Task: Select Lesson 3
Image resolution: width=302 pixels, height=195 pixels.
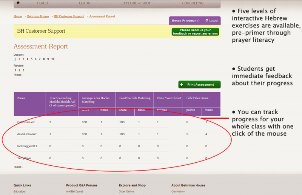Action: coord(23,59)
